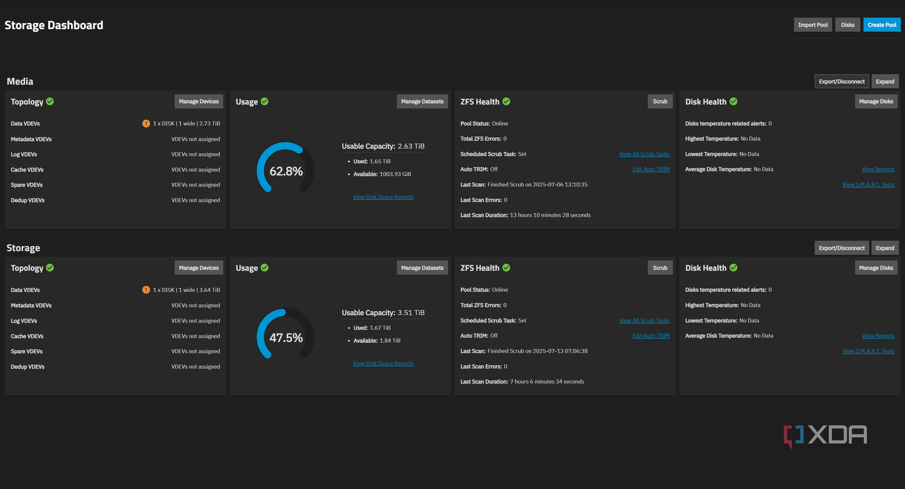905x489 pixels.
Task: Open View S.M.A.R.T. Tests for Media
Action: point(868,185)
